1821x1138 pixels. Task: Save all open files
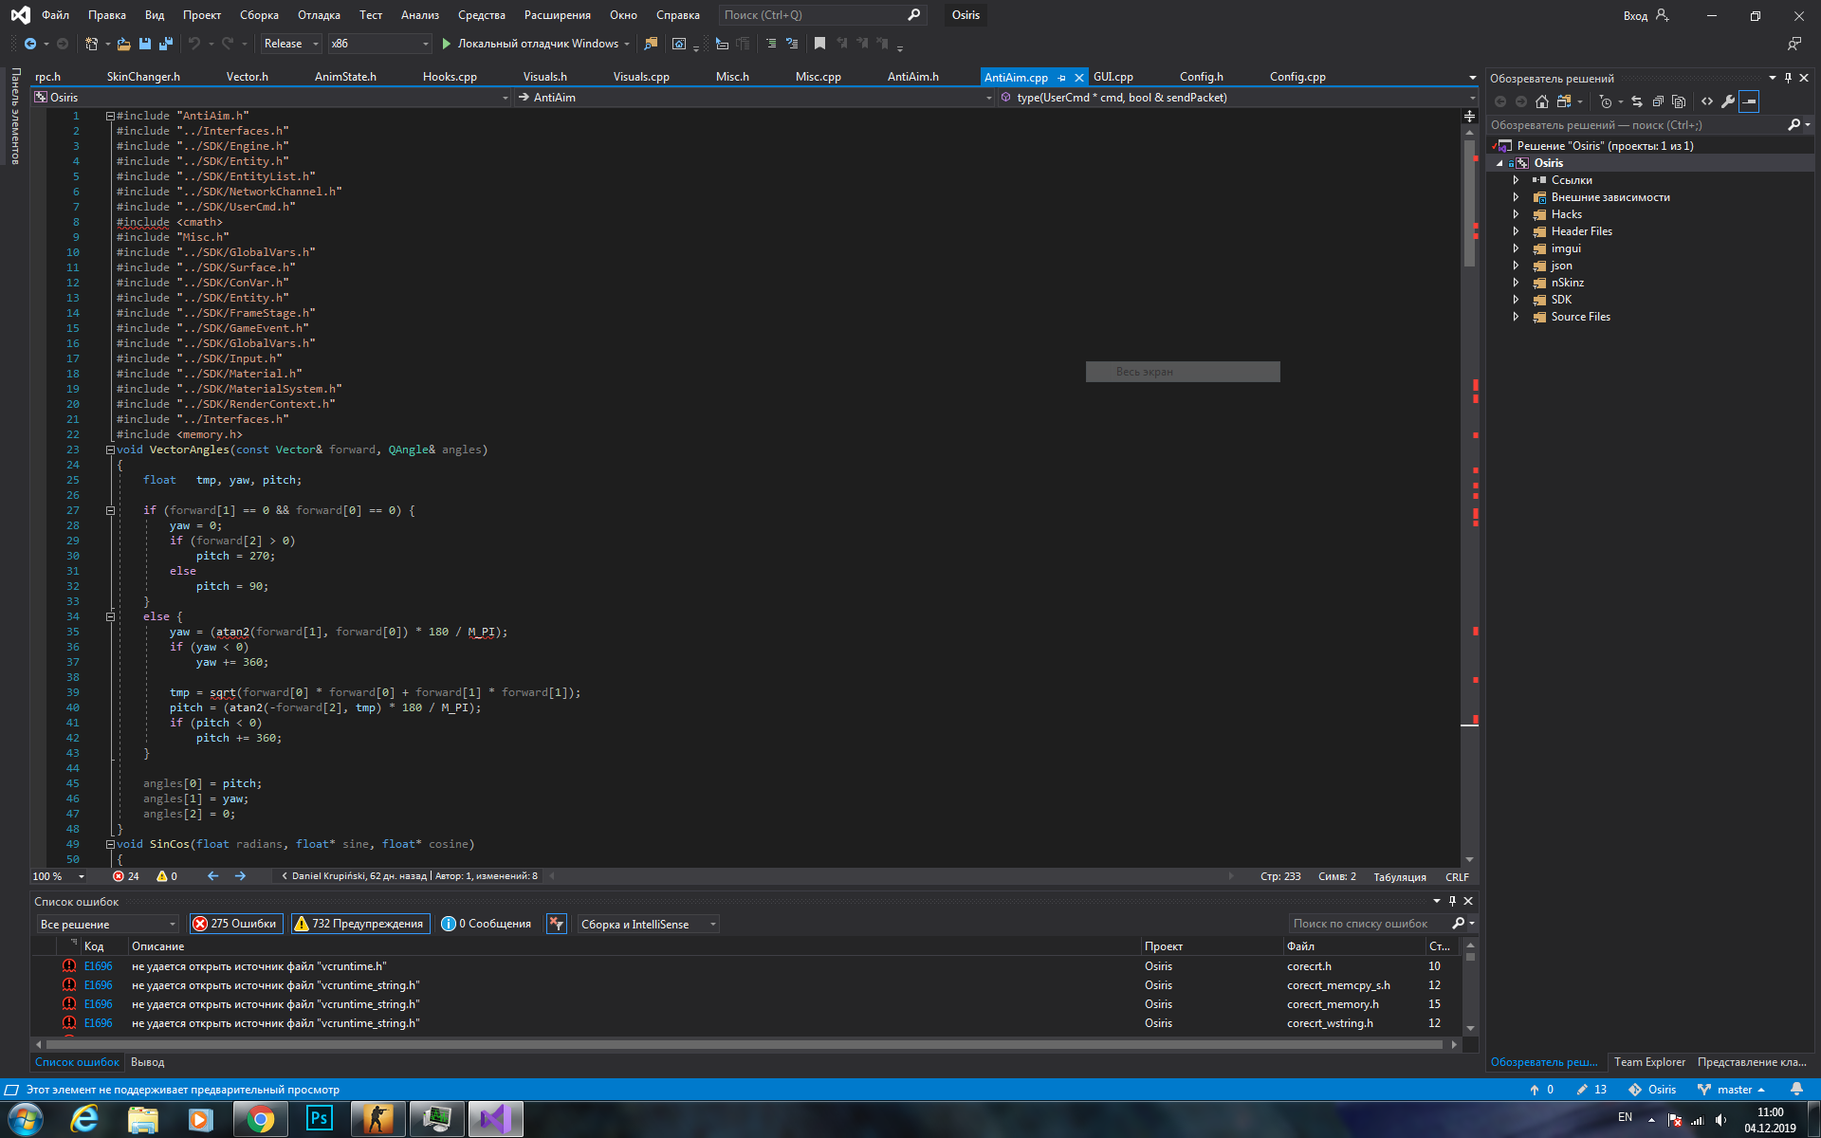tap(166, 44)
